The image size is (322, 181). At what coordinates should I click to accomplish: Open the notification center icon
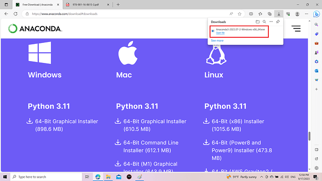315,177
